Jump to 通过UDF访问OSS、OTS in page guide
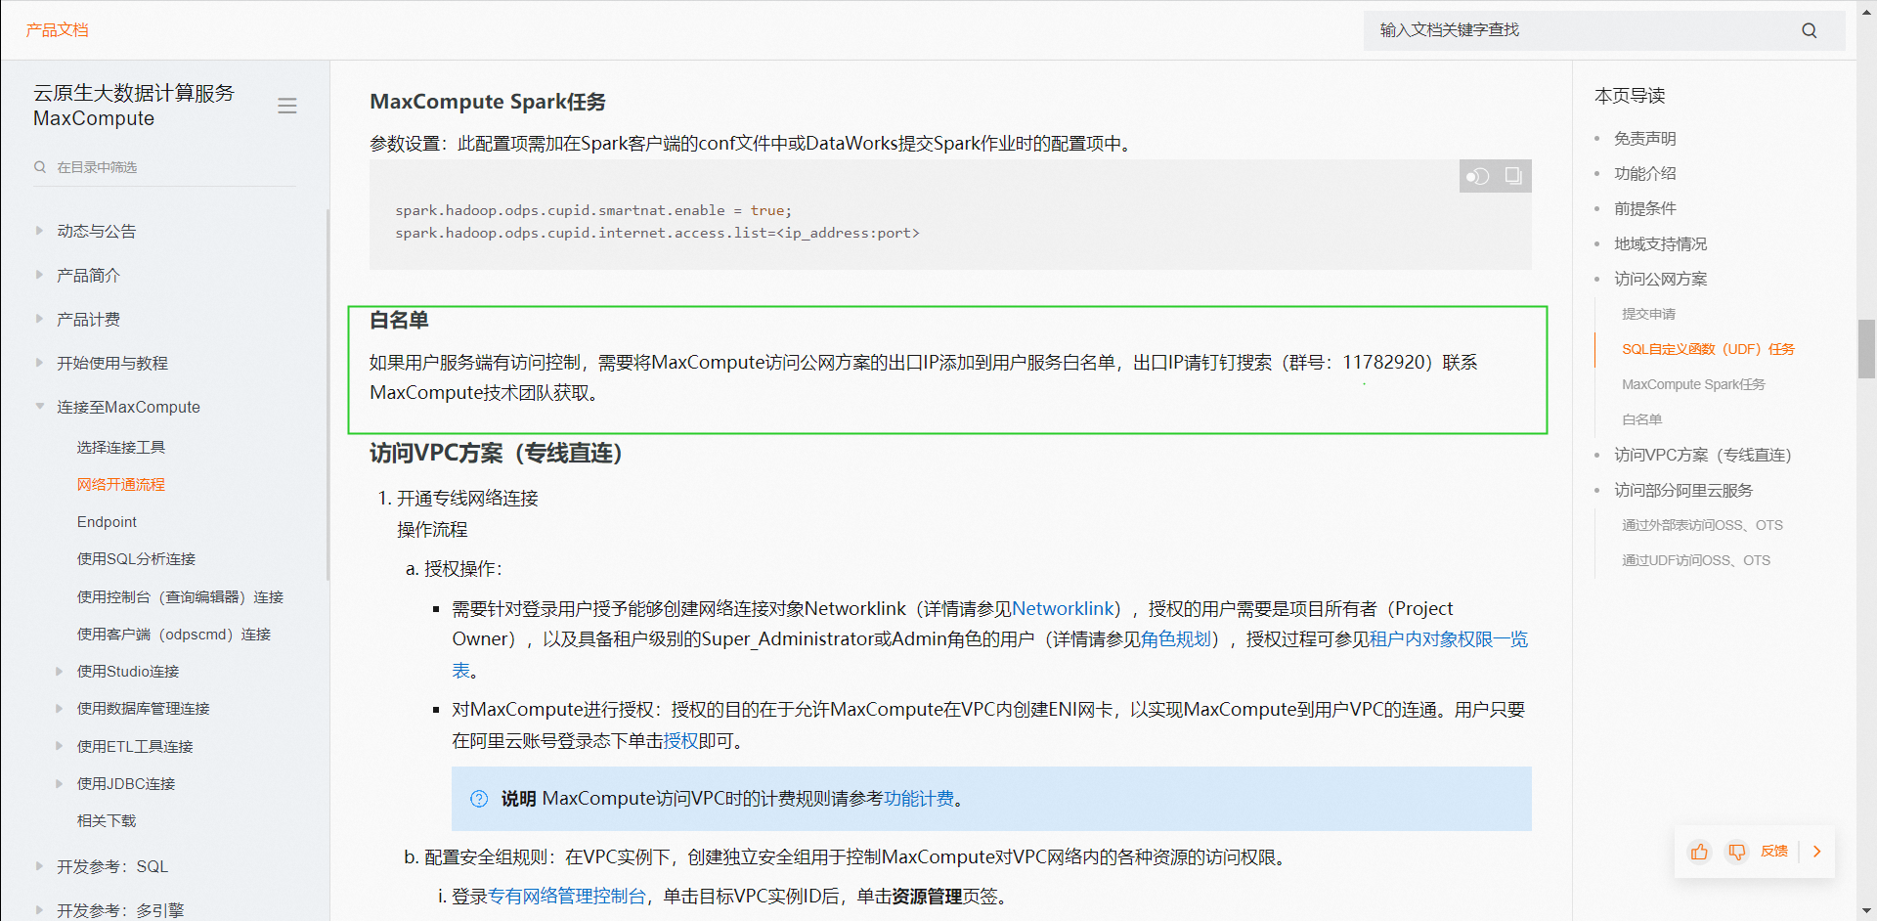This screenshot has width=1877, height=921. (x=1696, y=560)
